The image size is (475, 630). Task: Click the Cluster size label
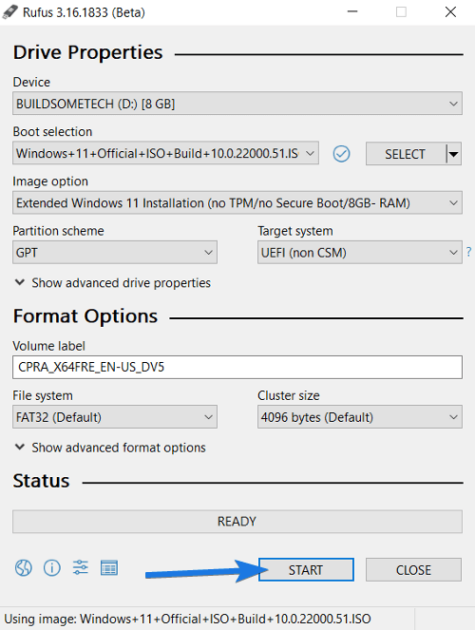pos(289,395)
